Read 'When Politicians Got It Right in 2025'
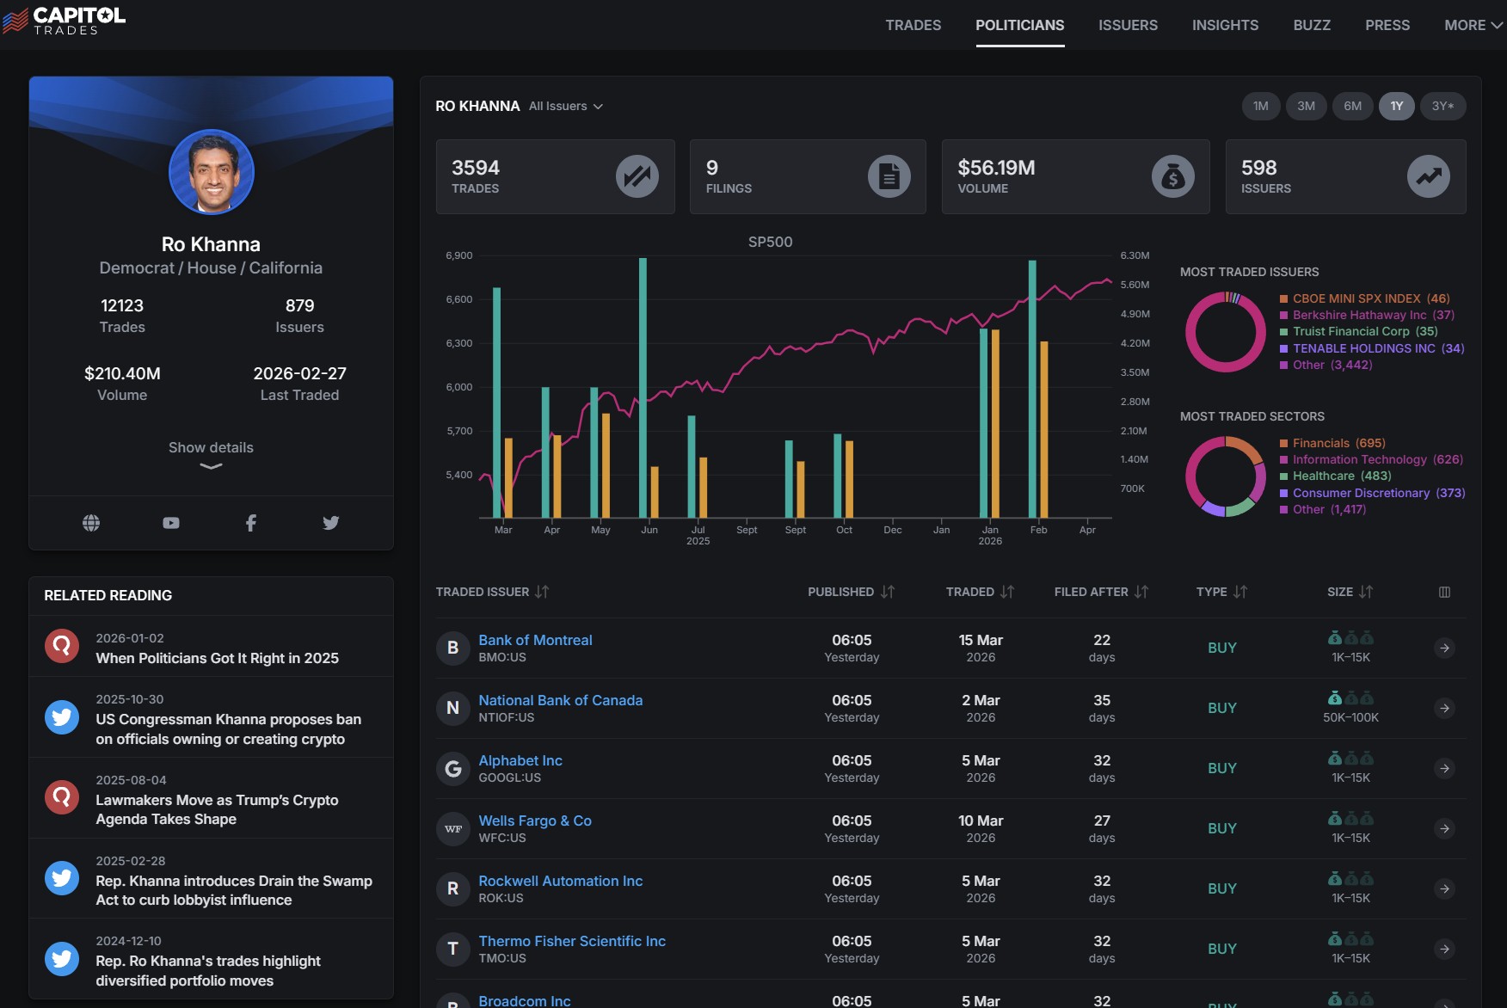The width and height of the screenshot is (1507, 1008). click(x=217, y=658)
